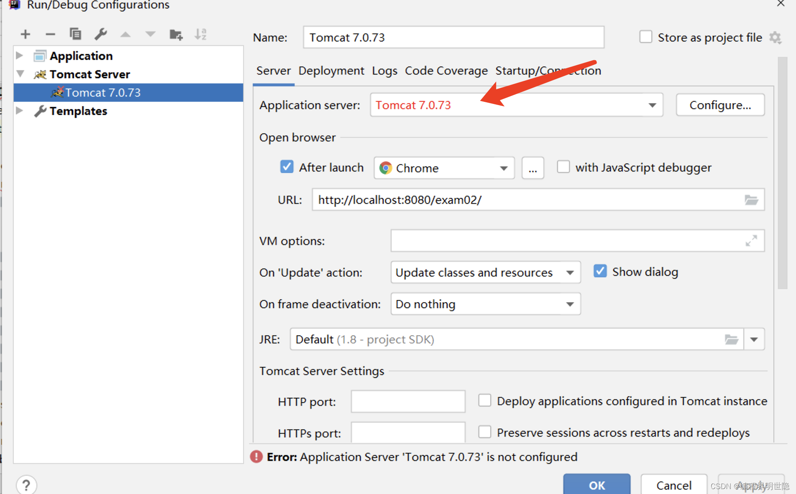Open gear settings next to Store as project file
Screen dimensions: 796x494
(775, 38)
